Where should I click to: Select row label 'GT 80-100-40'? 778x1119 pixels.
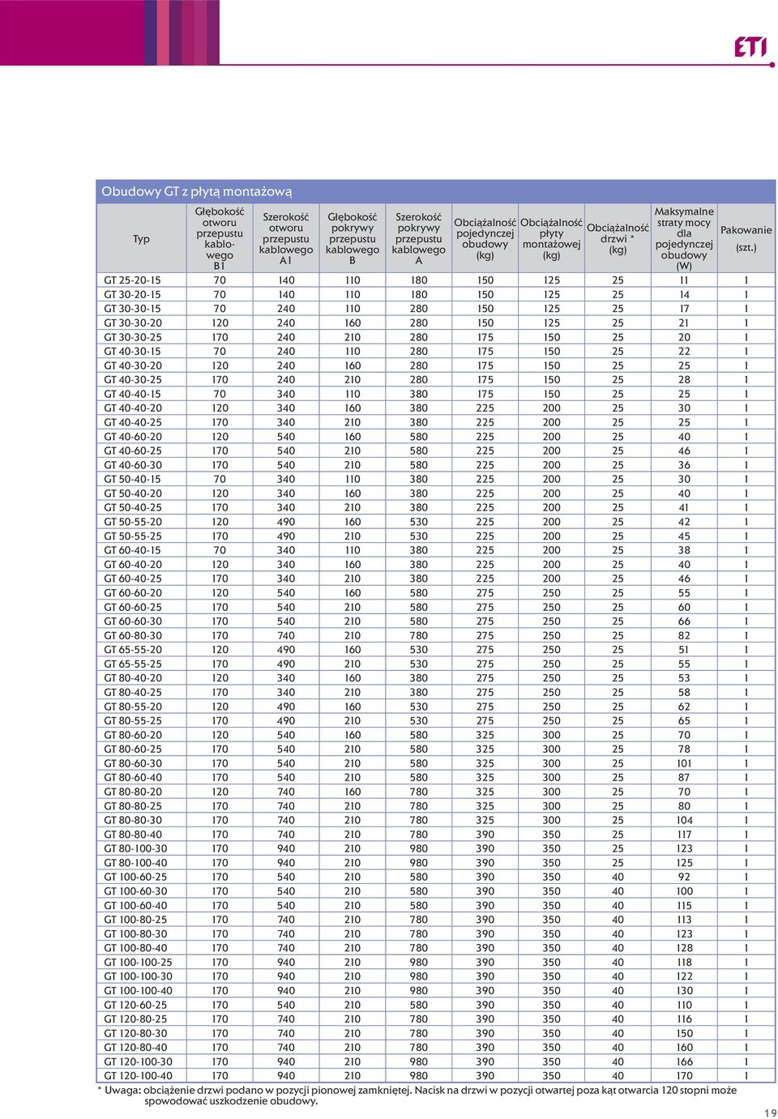pyautogui.click(x=135, y=863)
